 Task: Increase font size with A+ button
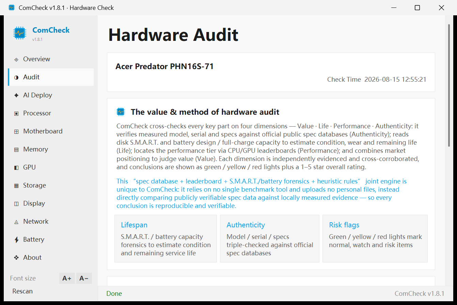[67, 278]
